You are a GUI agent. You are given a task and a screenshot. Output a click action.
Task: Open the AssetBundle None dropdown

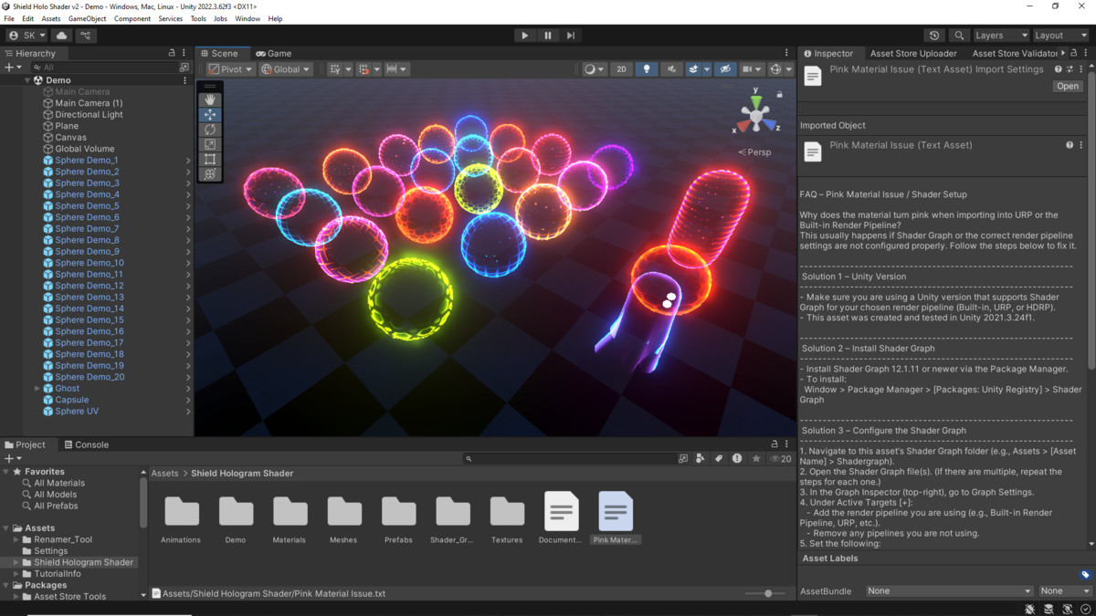pos(948,590)
